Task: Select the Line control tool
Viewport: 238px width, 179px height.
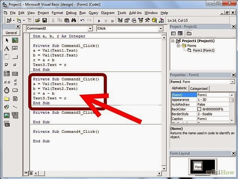Action: point(15,107)
